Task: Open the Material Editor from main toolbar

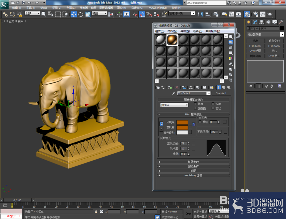Action: pos(247,14)
